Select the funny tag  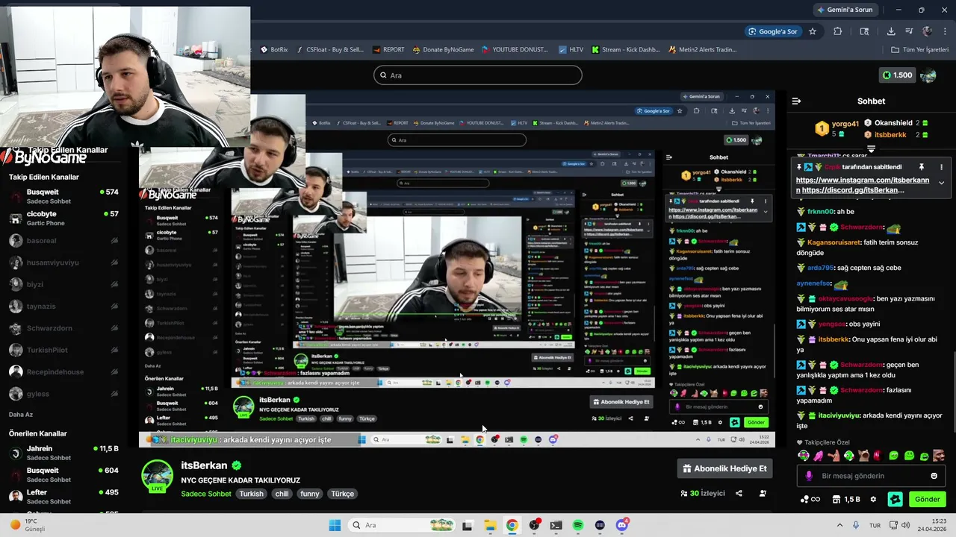click(x=309, y=494)
